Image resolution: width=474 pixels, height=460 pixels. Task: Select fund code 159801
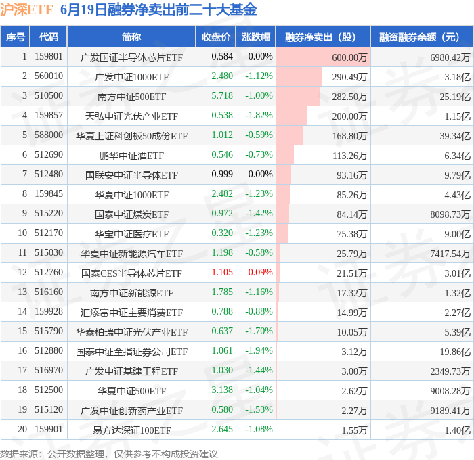[48, 56]
